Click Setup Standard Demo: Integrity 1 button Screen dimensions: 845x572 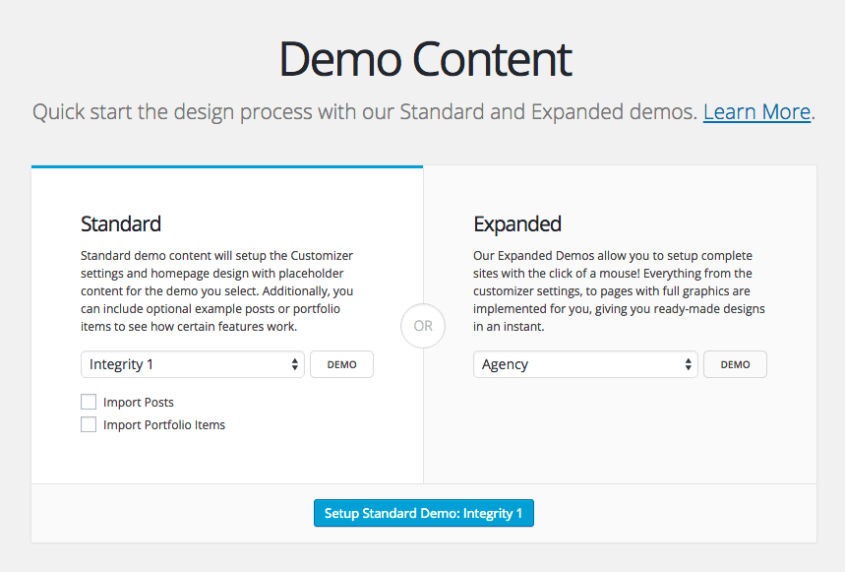pyautogui.click(x=423, y=513)
